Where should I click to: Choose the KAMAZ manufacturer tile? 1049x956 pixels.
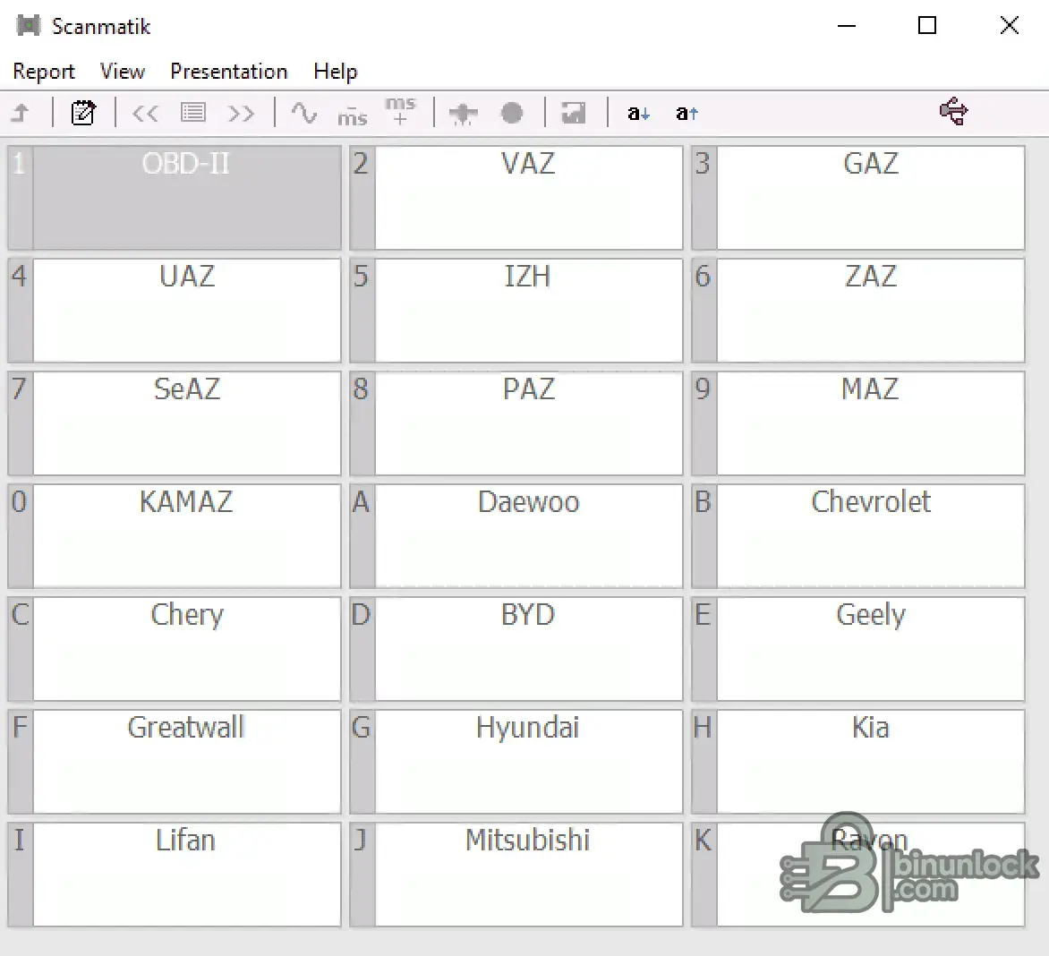tap(186, 536)
